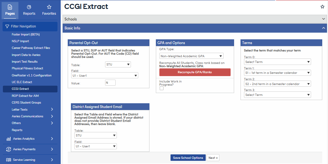Screen dimensions: 328x164
Task: Click the Aeries Analytics bar chart icon
Action: tap(9, 139)
